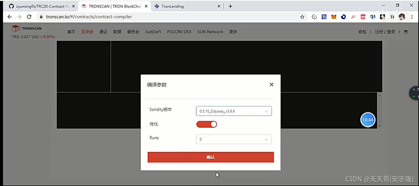This screenshot has height=186, width=419.
Task: Open the black square arrow extension
Action: tap(383, 17)
